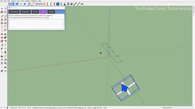Choose the Rectangle tool

tap(2, 20)
